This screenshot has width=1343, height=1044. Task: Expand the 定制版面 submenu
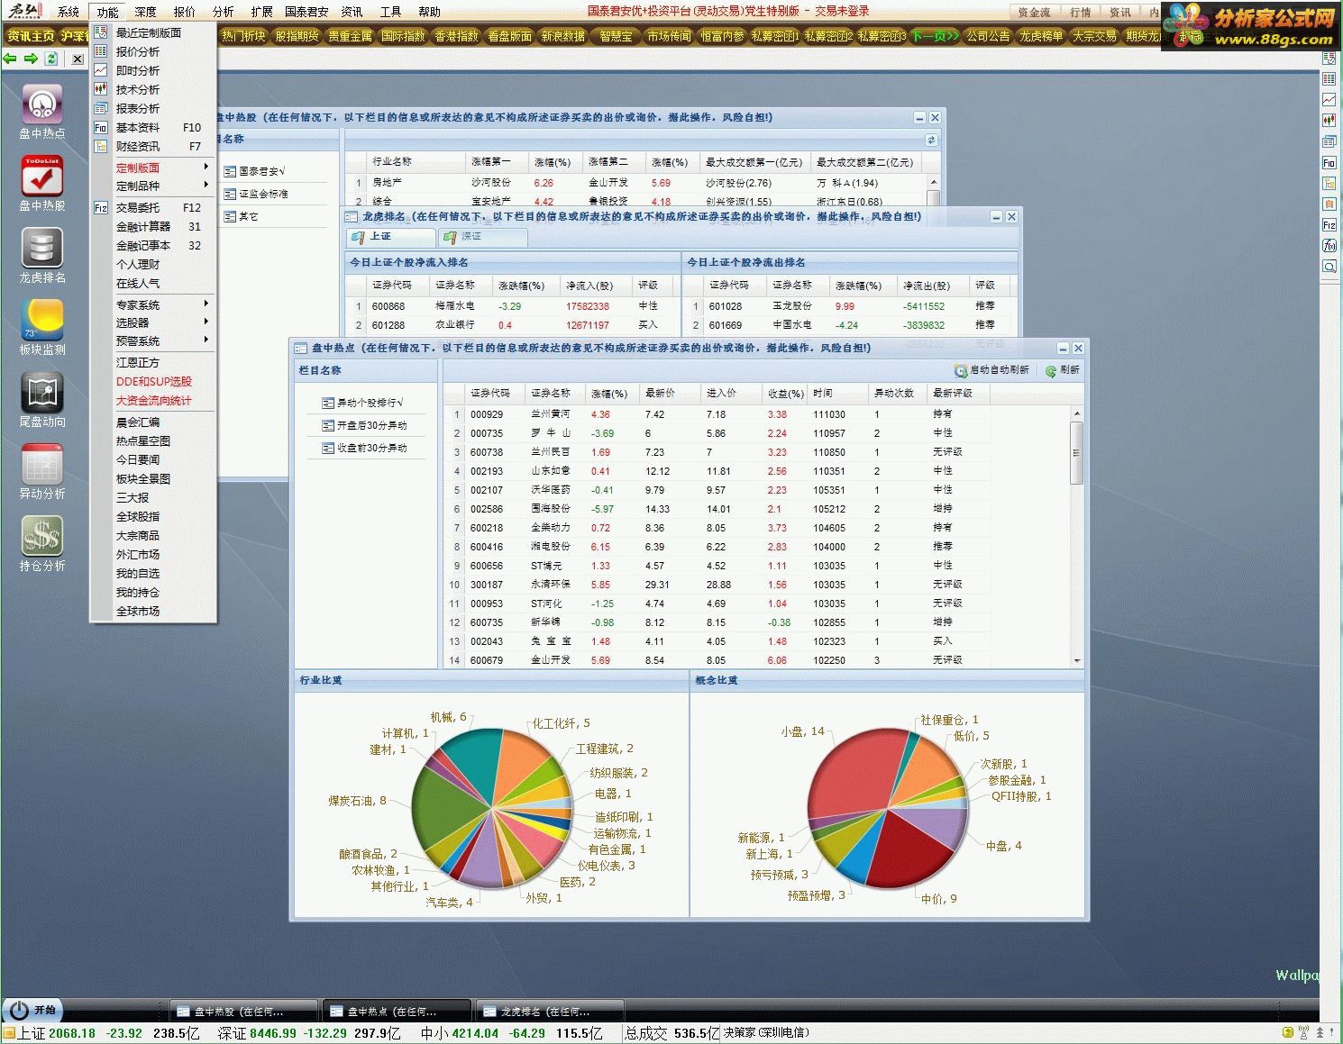[x=153, y=168]
